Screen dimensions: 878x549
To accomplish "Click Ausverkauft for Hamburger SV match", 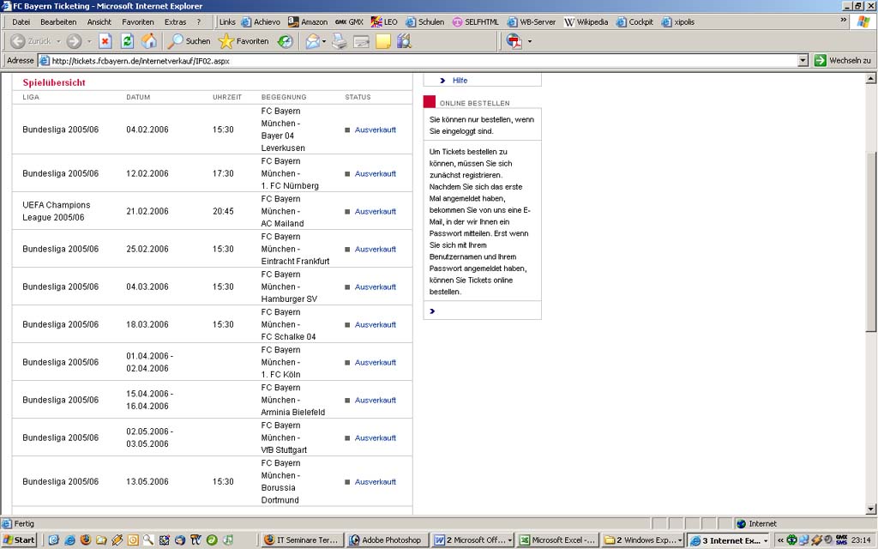I will pyautogui.click(x=376, y=287).
